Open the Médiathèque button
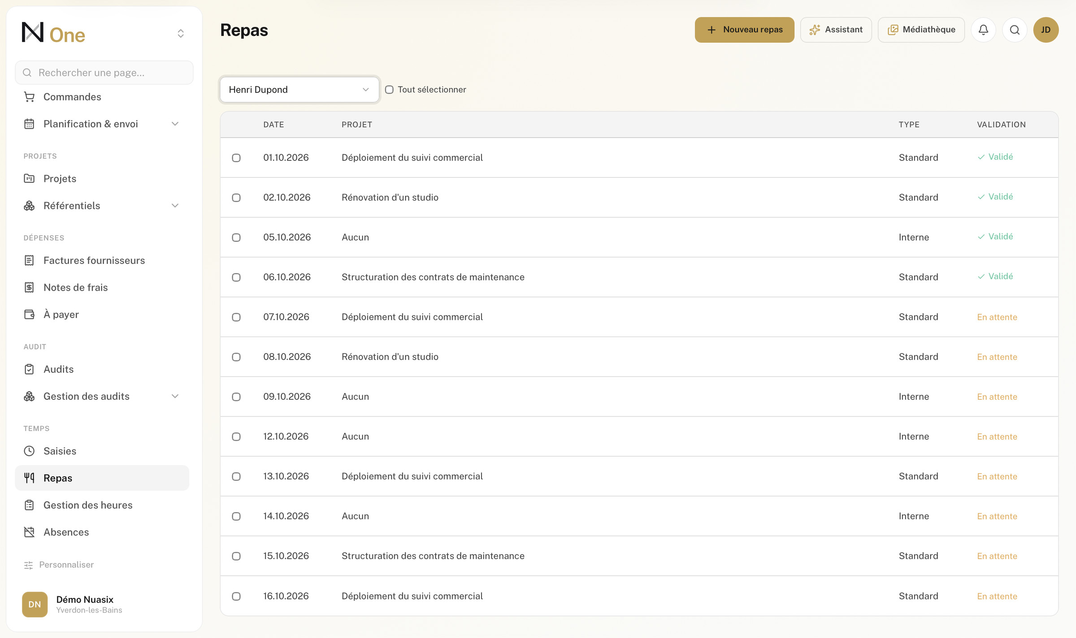The width and height of the screenshot is (1076, 638). pos(921,30)
